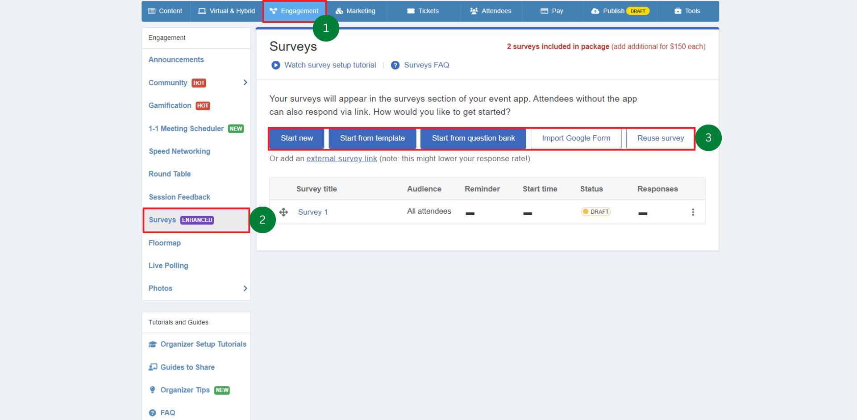Click the Import Google Form button
This screenshot has height=420, width=857.
pyautogui.click(x=575, y=138)
